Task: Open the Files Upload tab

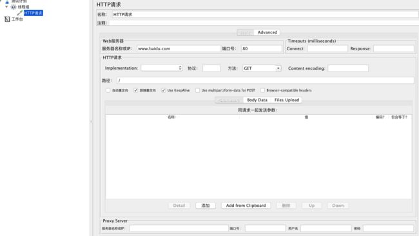Action: pos(286,100)
